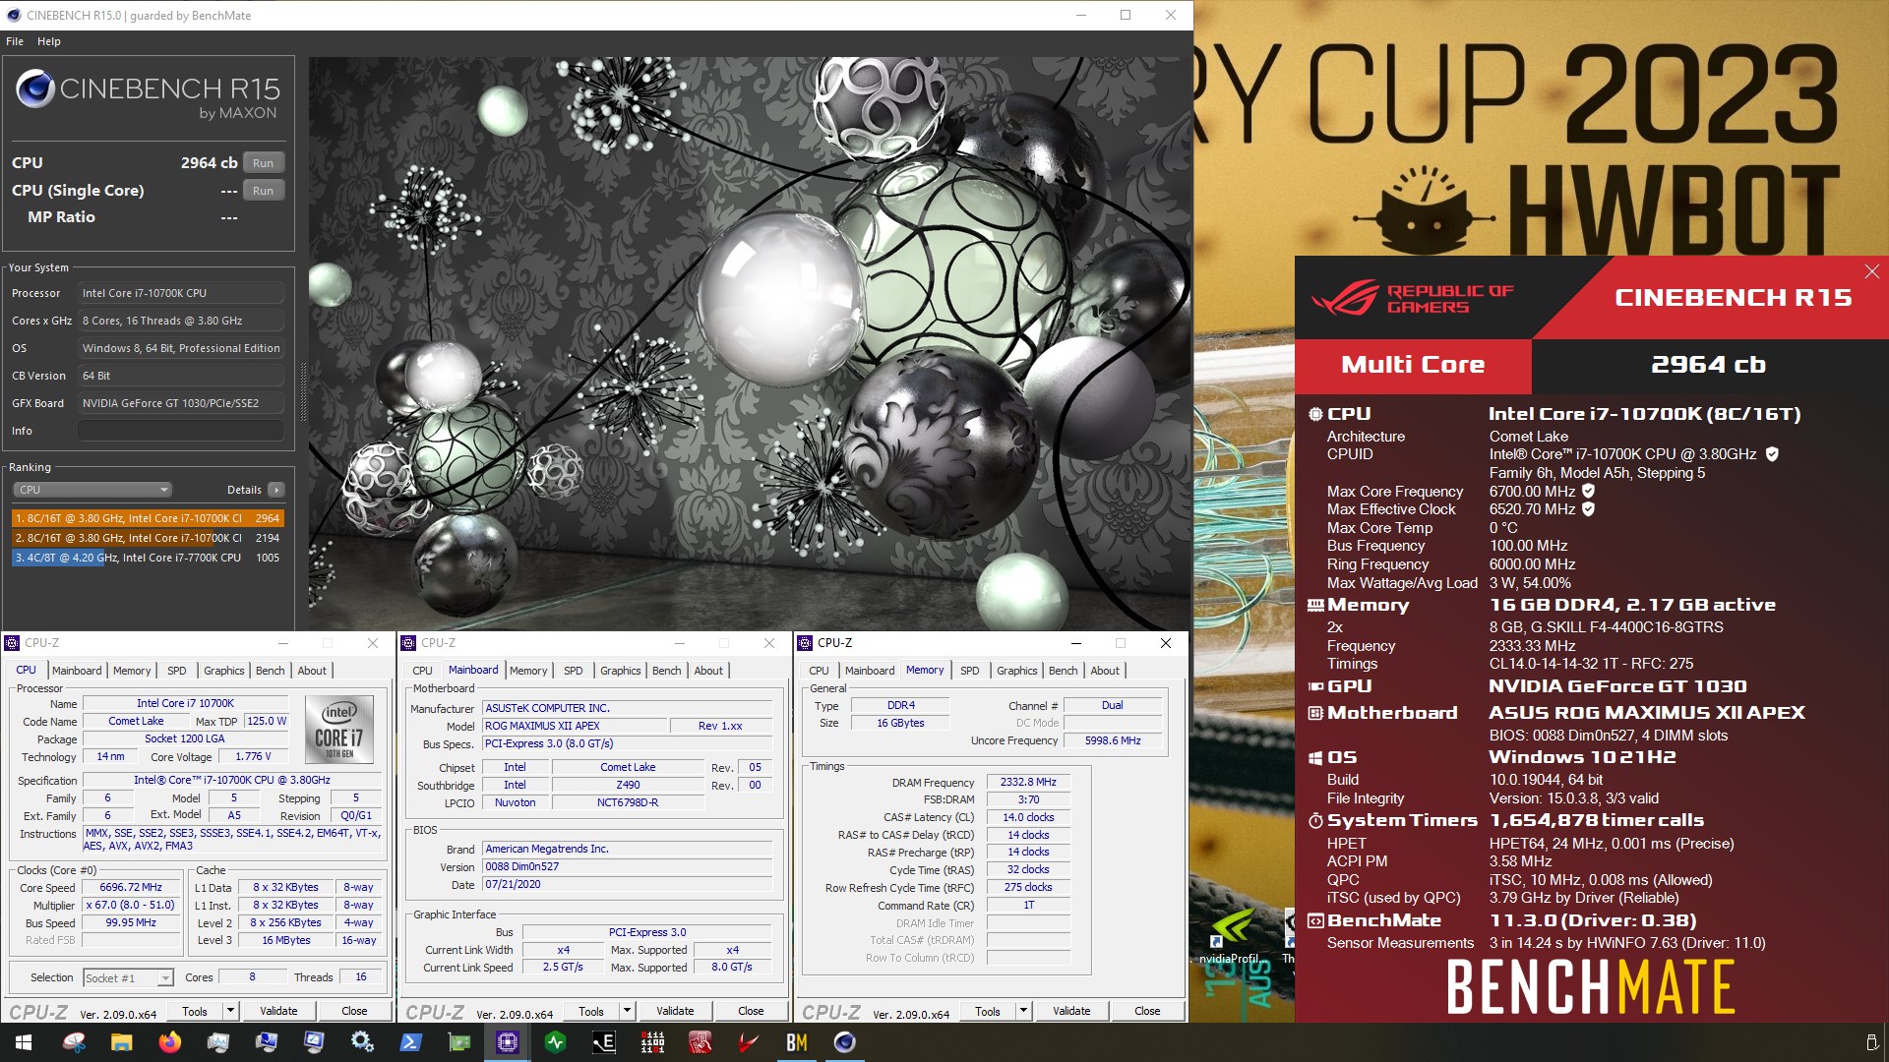This screenshot has width=1889, height=1062.
Task: Close the BenchMate result panel with X
Action: [x=1871, y=271]
